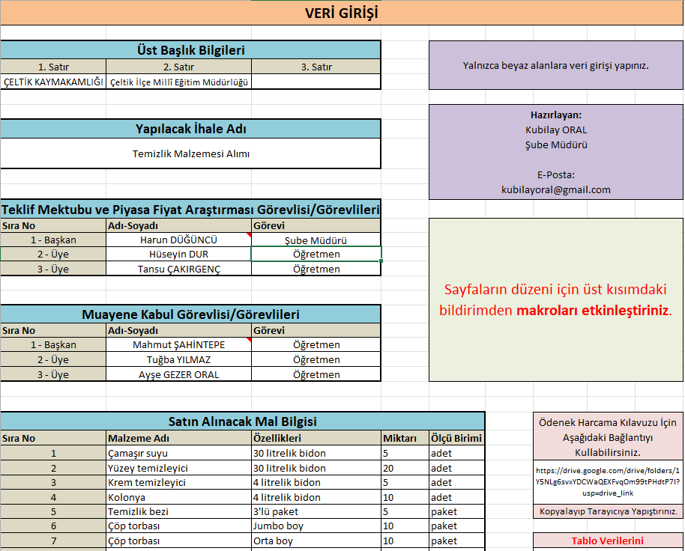Click Öğretmen cell in Mahmut ŞAHİNTEPE row
This screenshot has height=551, width=685.
pos(316,344)
